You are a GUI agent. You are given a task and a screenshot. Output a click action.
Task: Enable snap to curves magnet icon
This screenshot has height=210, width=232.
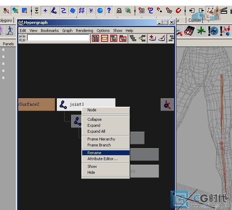click(x=151, y=11)
